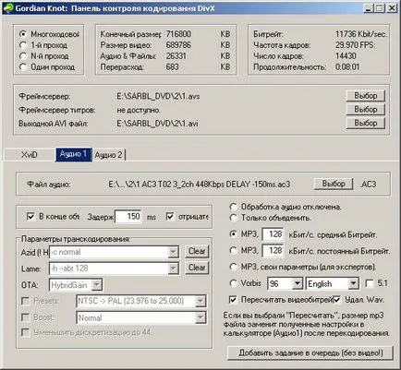Click the средний Битрейт 128 input field
The height and width of the screenshot is (370, 401).
coord(273,234)
